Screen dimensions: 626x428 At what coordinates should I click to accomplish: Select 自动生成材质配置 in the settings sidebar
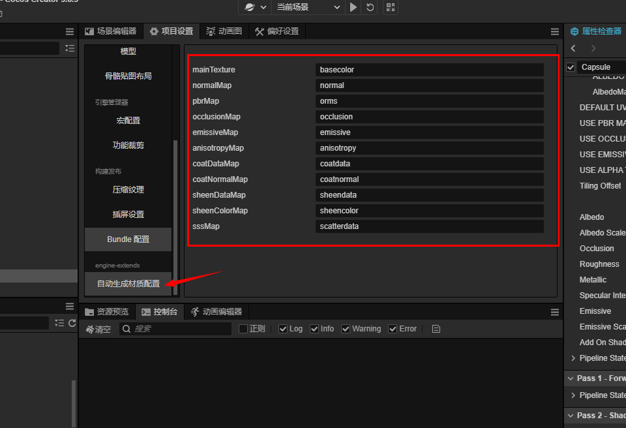(128, 284)
